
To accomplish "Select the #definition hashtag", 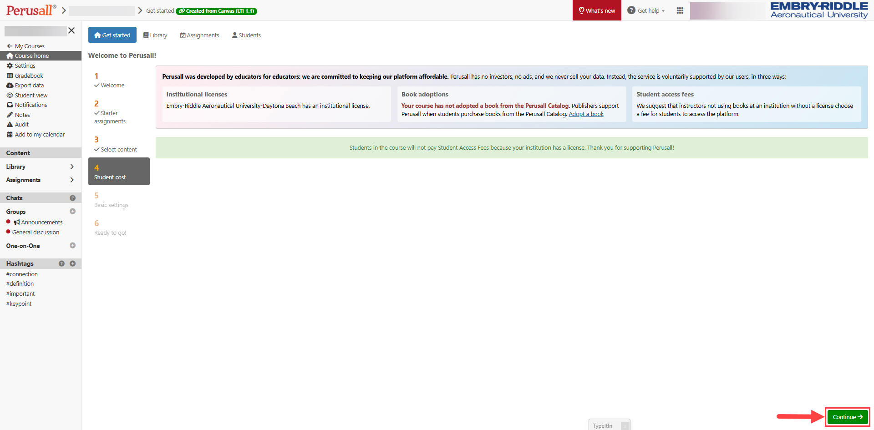I will 20,283.
